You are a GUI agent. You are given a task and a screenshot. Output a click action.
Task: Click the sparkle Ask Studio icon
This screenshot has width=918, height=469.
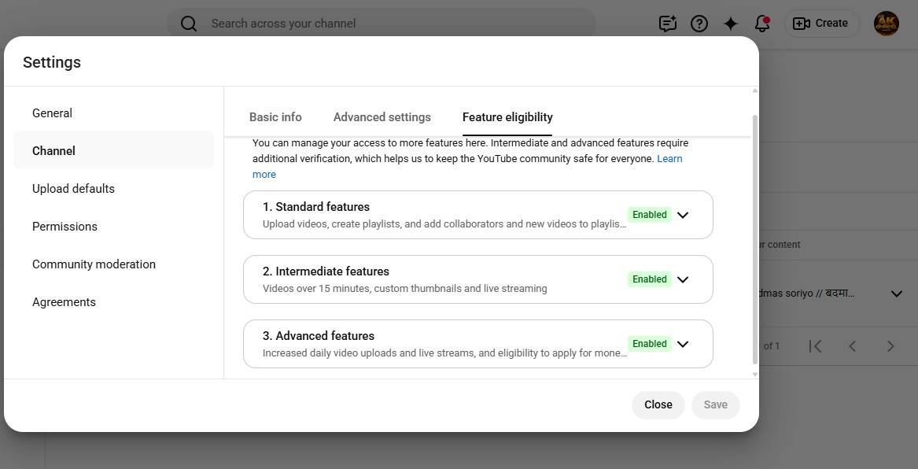[x=731, y=24]
